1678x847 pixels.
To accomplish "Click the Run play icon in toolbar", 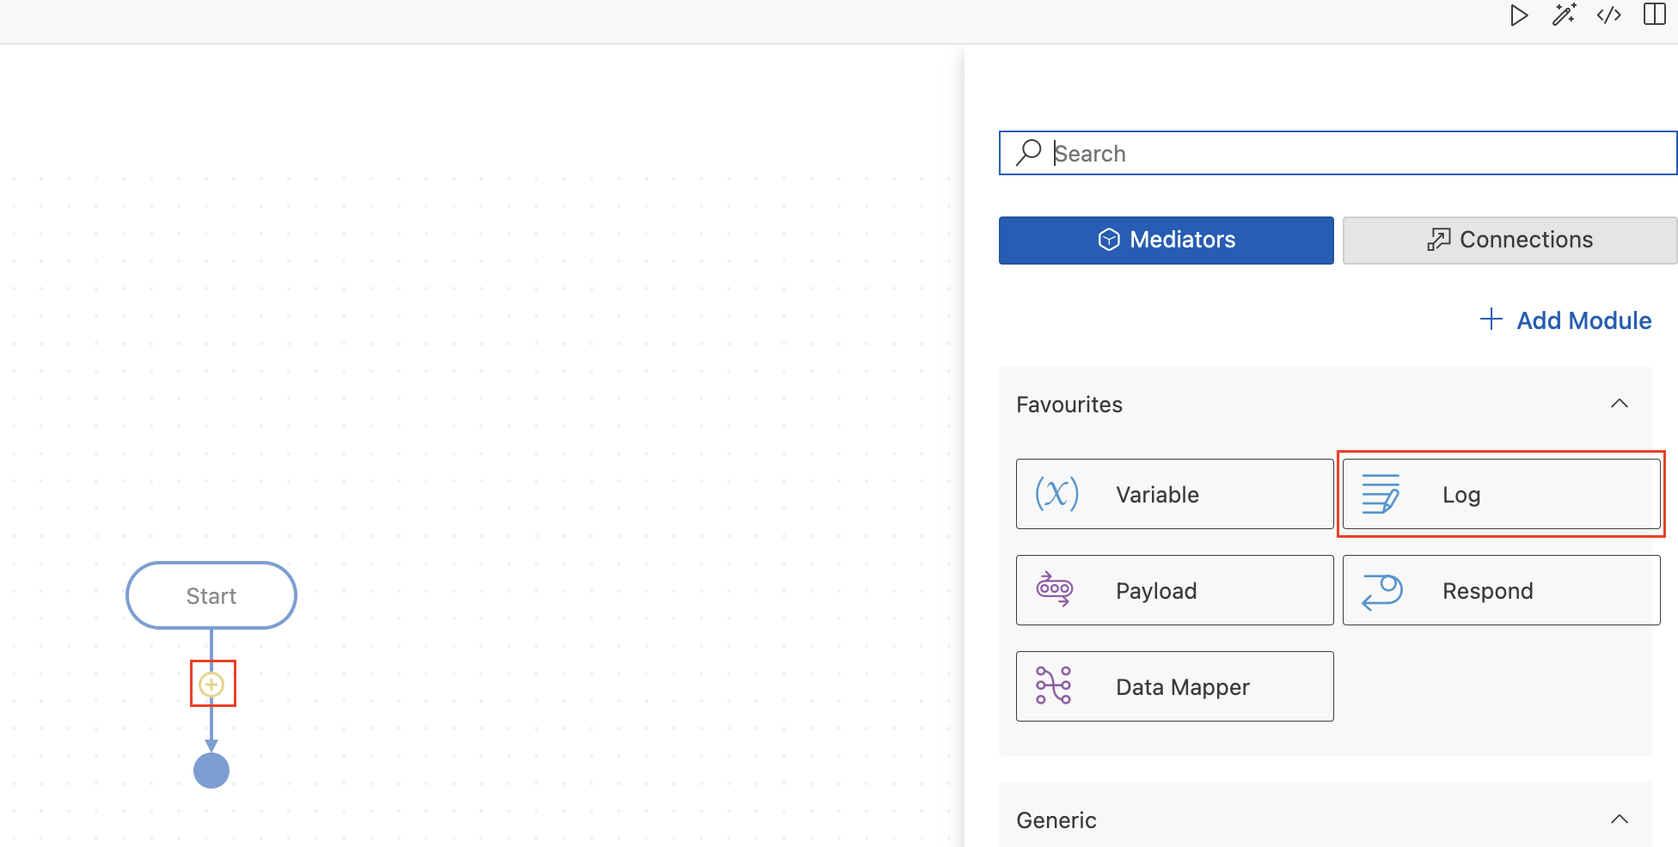I will click(x=1519, y=15).
